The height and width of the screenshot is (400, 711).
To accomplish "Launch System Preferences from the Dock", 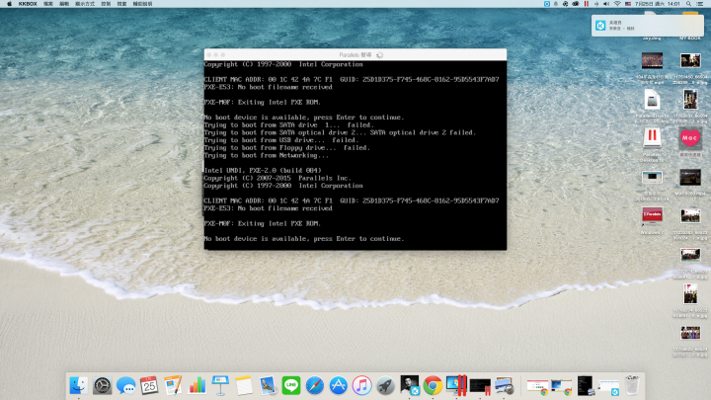I will tap(103, 385).
